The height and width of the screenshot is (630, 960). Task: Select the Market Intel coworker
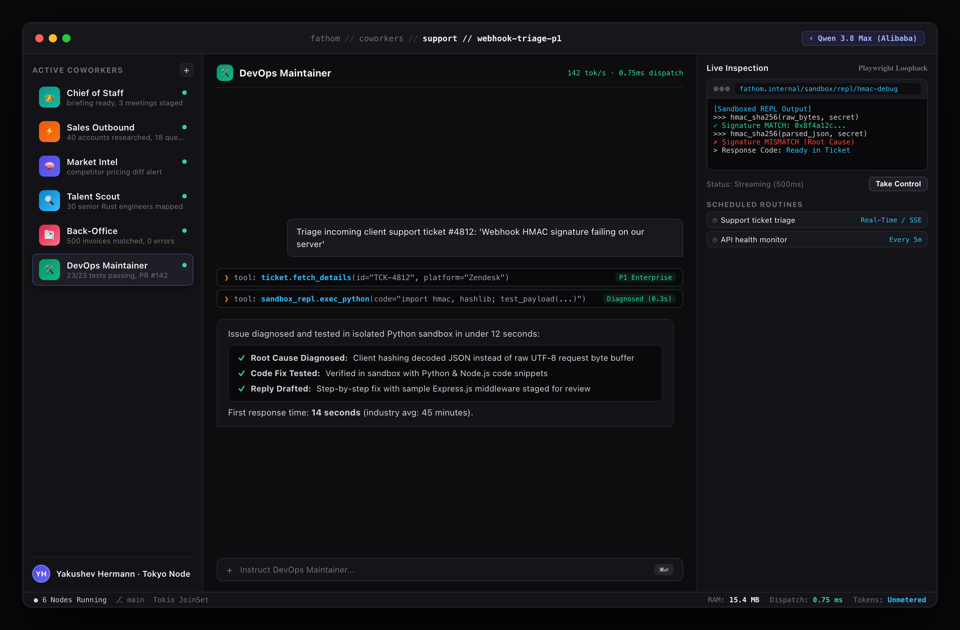[x=112, y=166]
